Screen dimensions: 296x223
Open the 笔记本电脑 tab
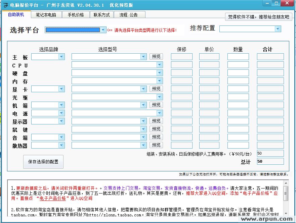click(x=46, y=15)
